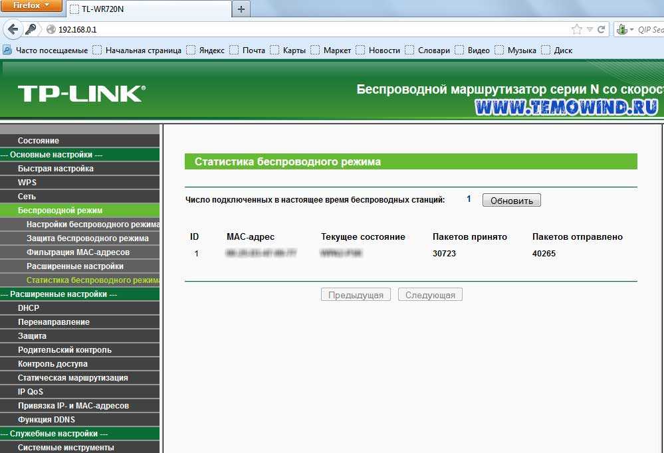The width and height of the screenshot is (664, 453).
Task: Open the WPS menu item
Action: pyautogui.click(x=80, y=183)
